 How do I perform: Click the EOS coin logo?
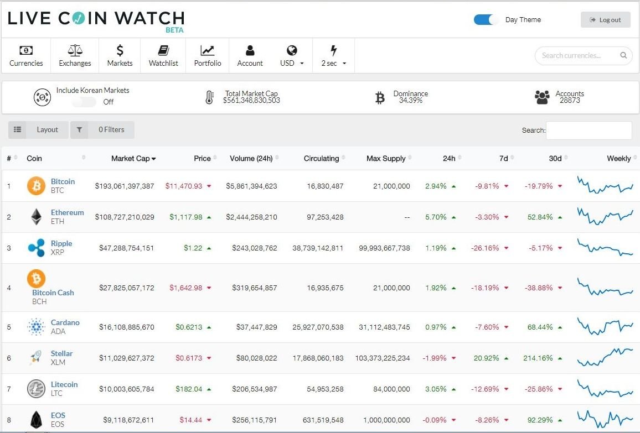37,420
